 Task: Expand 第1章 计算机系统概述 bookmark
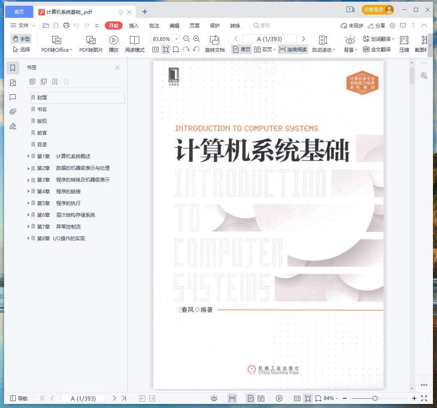coord(28,156)
